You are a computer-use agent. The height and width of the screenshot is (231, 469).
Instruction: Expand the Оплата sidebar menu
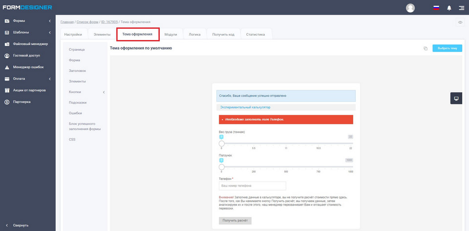[x=27, y=79]
